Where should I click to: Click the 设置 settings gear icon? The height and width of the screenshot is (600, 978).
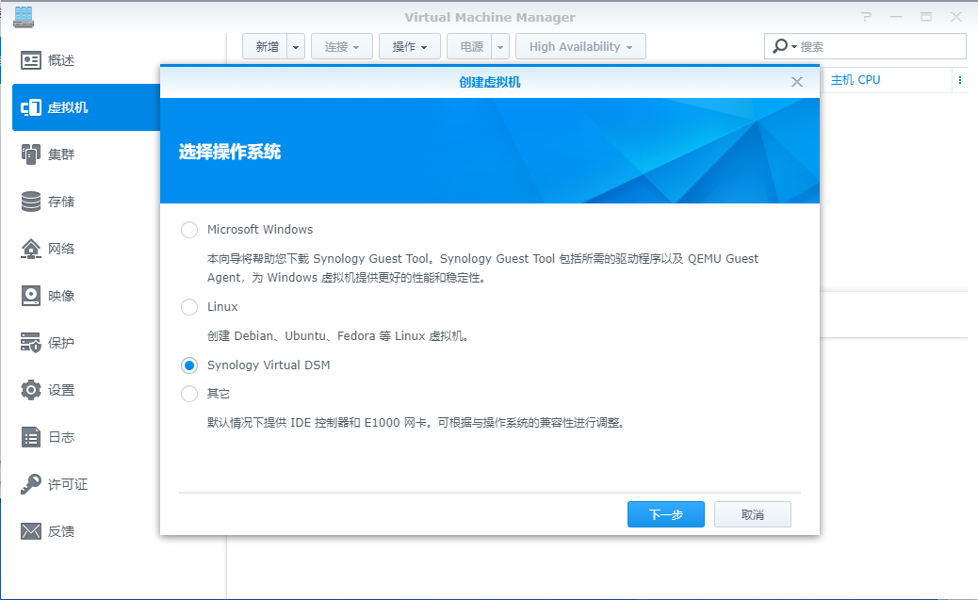[x=31, y=390]
